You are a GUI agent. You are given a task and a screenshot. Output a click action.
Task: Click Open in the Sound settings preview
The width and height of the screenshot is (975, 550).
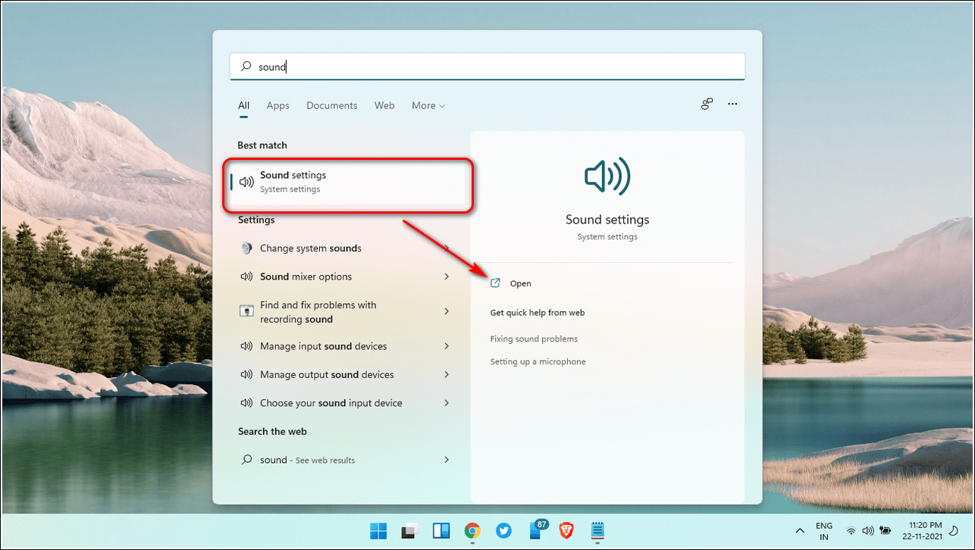[x=520, y=283]
